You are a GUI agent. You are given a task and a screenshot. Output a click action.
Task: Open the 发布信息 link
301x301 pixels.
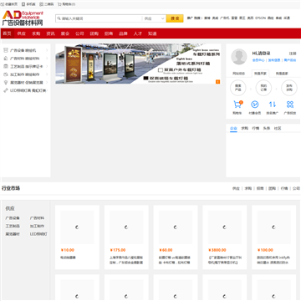tap(274, 60)
